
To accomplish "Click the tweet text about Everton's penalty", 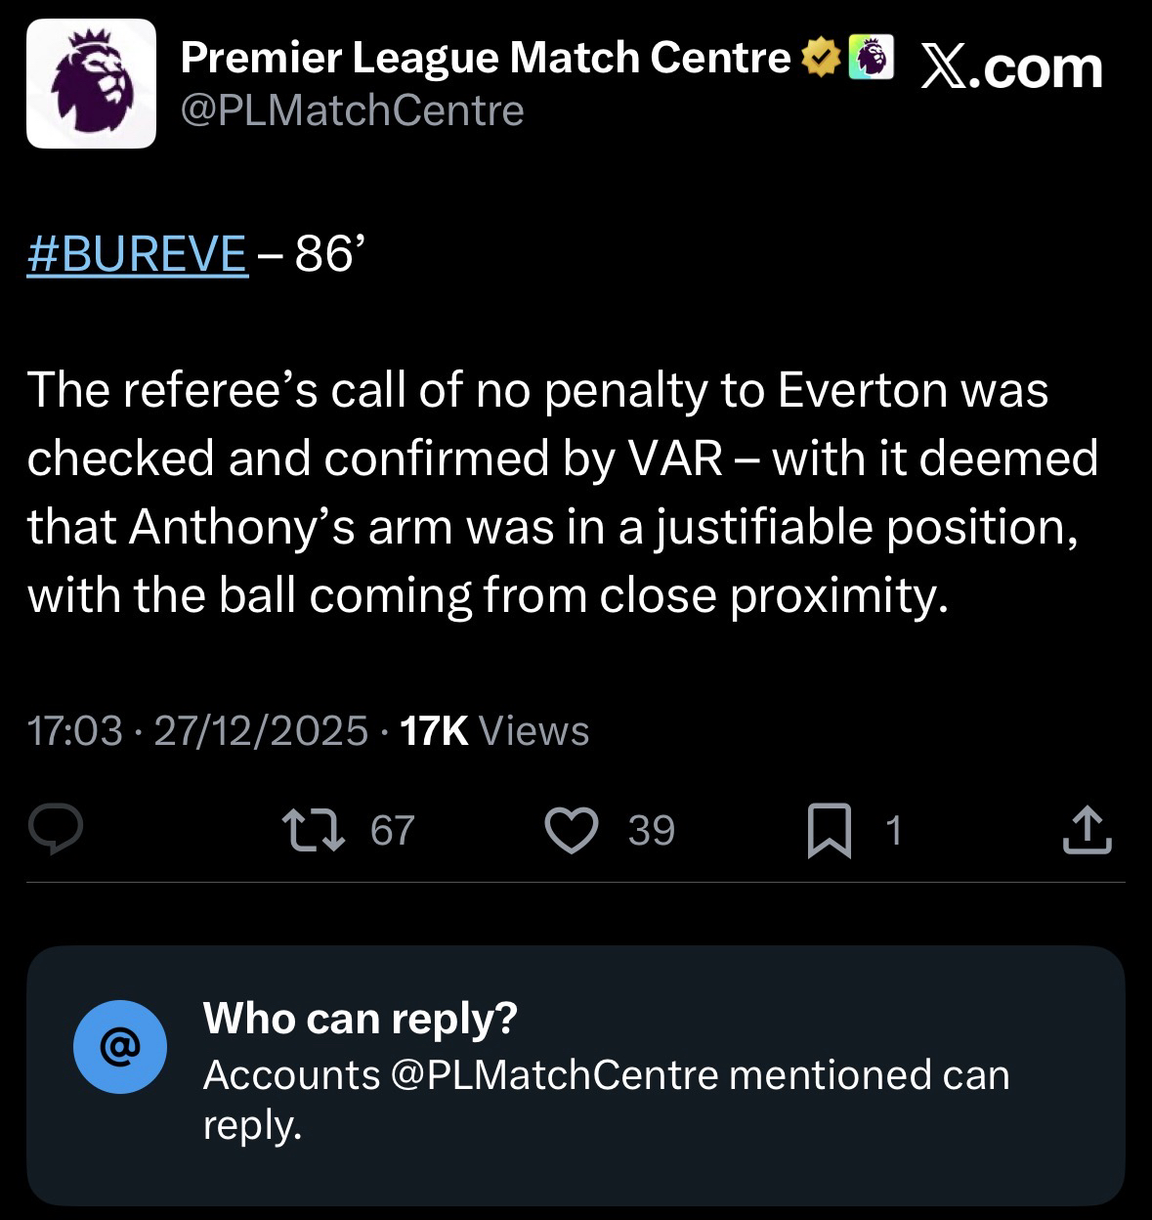I will click(562, 492).
